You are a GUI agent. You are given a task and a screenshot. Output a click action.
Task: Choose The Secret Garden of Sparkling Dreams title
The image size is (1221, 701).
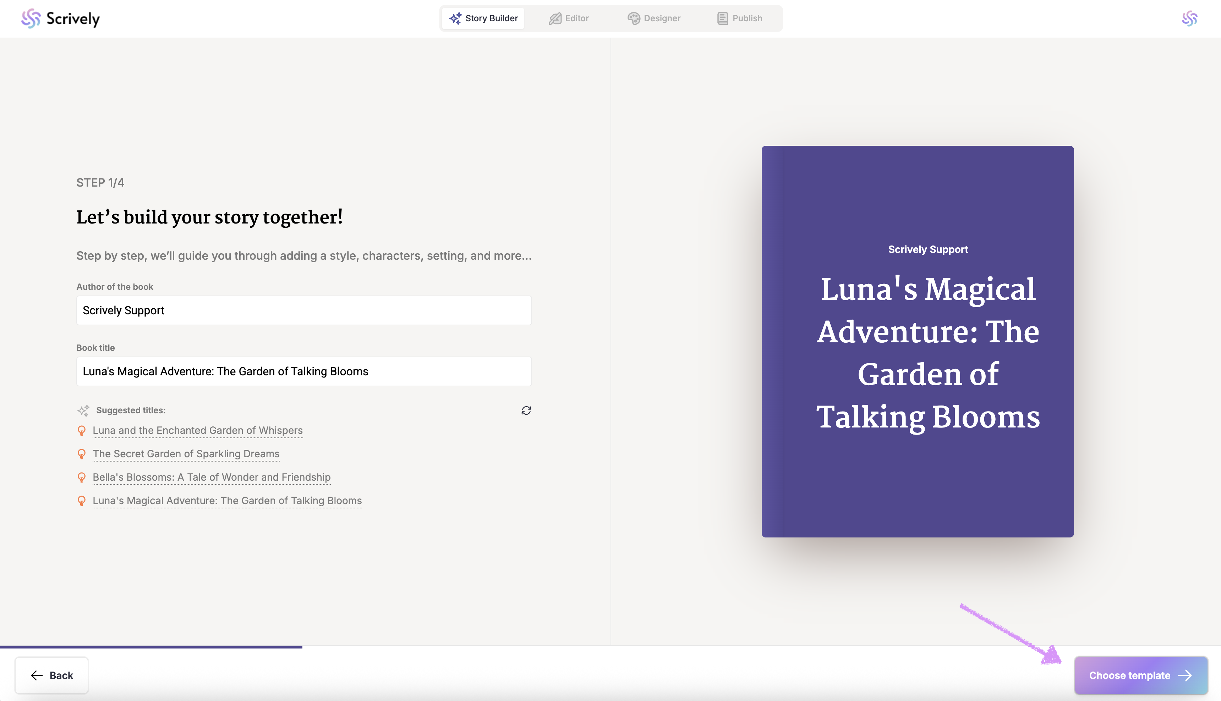pyautogui.click(x=186, y=454)
